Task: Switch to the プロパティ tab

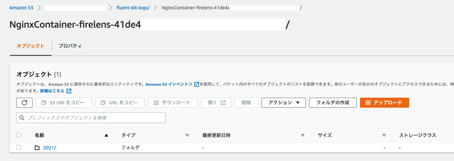Action: tap(70, 46)
